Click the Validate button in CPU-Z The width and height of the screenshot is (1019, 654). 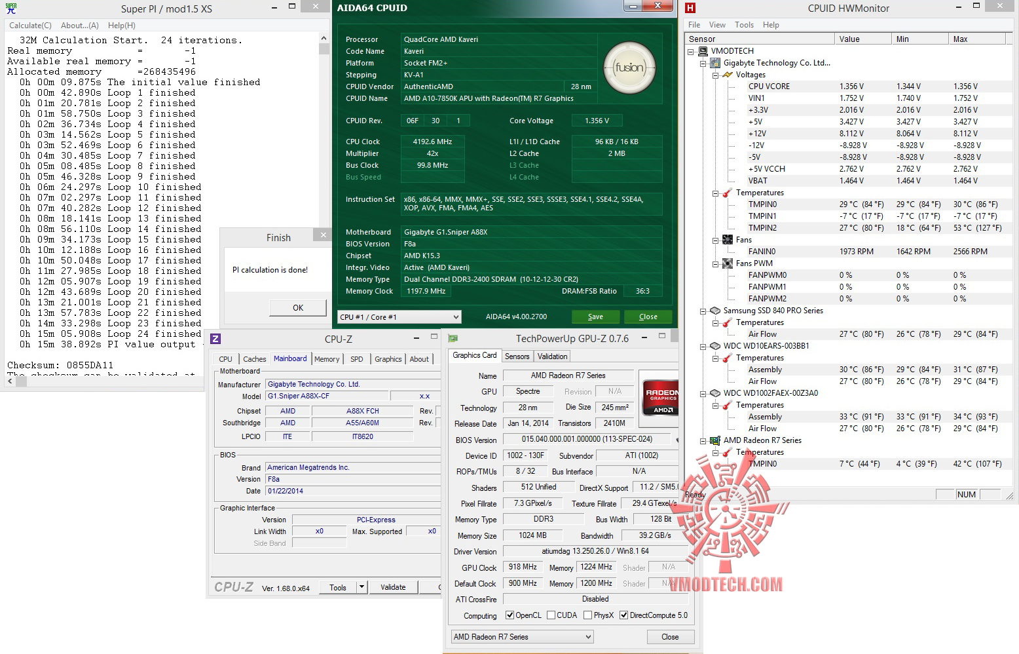point(393,587)
